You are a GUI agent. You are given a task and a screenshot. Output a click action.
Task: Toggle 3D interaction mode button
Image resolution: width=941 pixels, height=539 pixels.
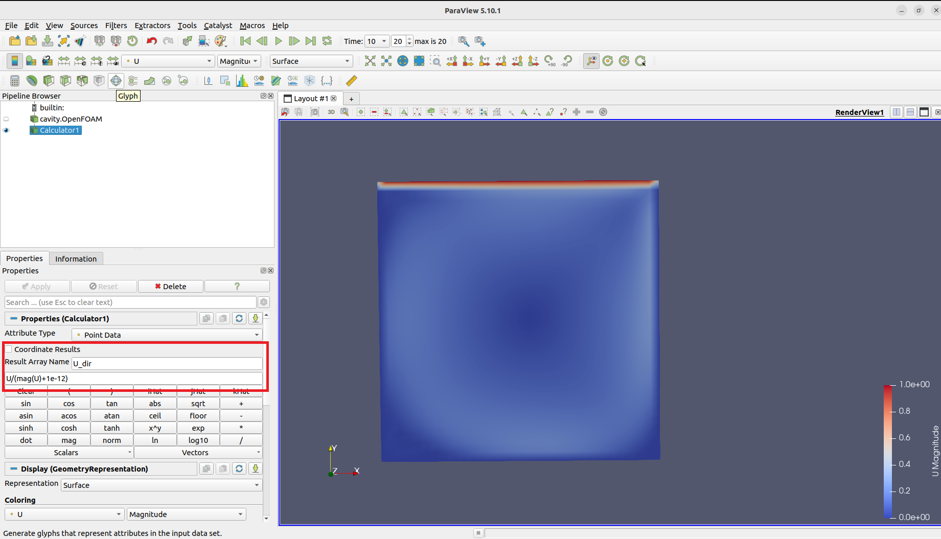pyautogui.click(x=331, y=112)
